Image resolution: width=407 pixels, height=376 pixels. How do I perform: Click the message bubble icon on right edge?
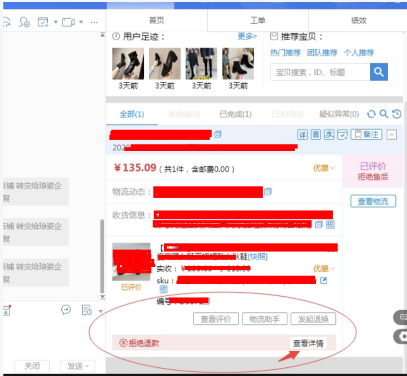(401, 317)
